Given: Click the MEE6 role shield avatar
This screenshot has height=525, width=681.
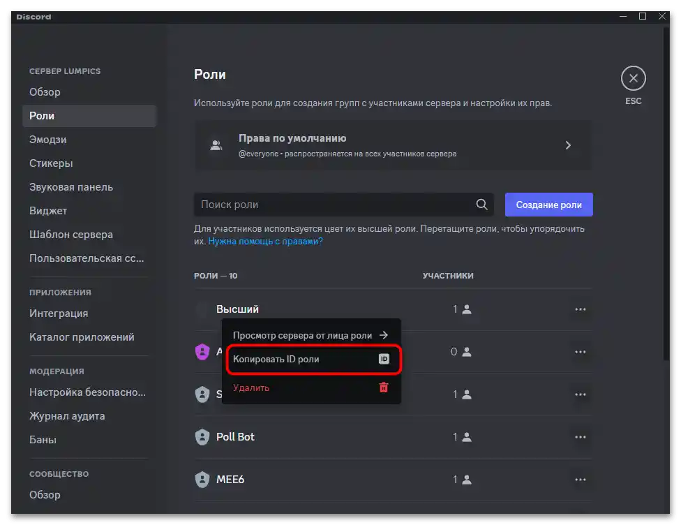Looking at the screenshot, I should coord(202,480).
